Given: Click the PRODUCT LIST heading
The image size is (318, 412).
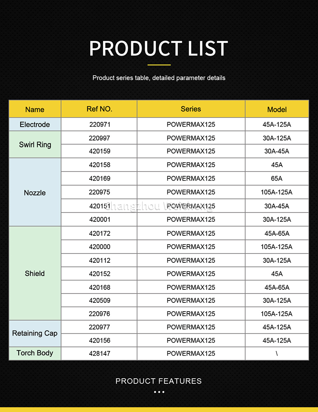Looking at the screenshot, I should [159, 48].
